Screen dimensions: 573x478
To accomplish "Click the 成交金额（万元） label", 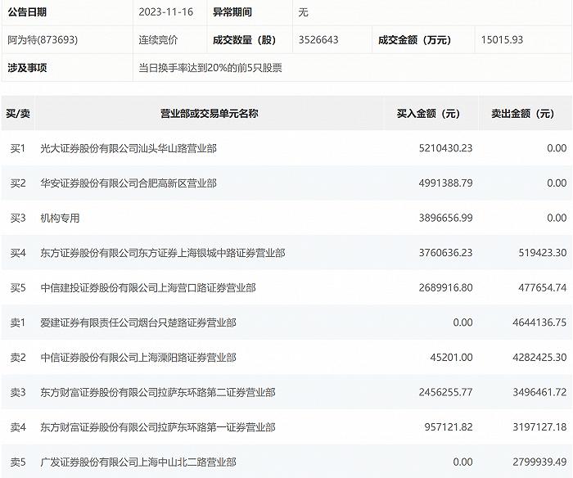I will pos(414,39).
